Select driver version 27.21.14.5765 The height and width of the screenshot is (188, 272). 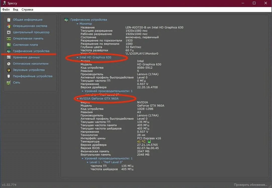[147, 145]
